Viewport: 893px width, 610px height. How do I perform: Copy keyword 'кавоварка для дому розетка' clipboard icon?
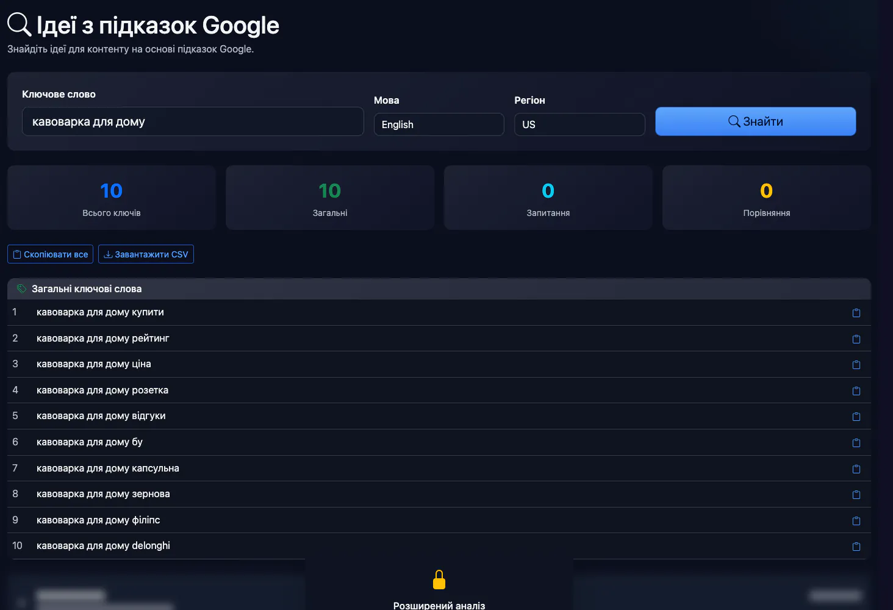pos(856,390)
